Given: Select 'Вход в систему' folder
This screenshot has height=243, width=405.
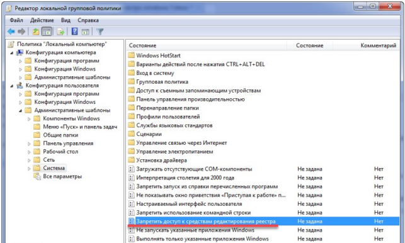Looking at the screenshot, I should [x=155, y=73].
